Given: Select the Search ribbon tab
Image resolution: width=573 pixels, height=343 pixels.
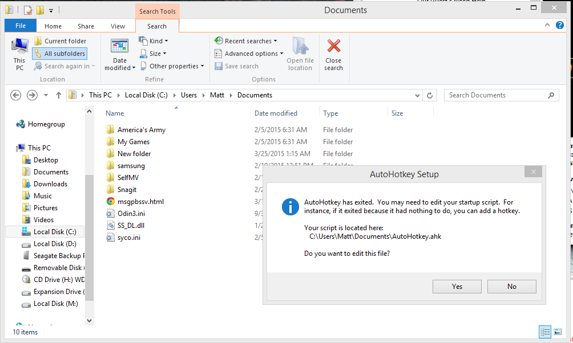Looking at the screenshot, I should (x=157, y=26).
